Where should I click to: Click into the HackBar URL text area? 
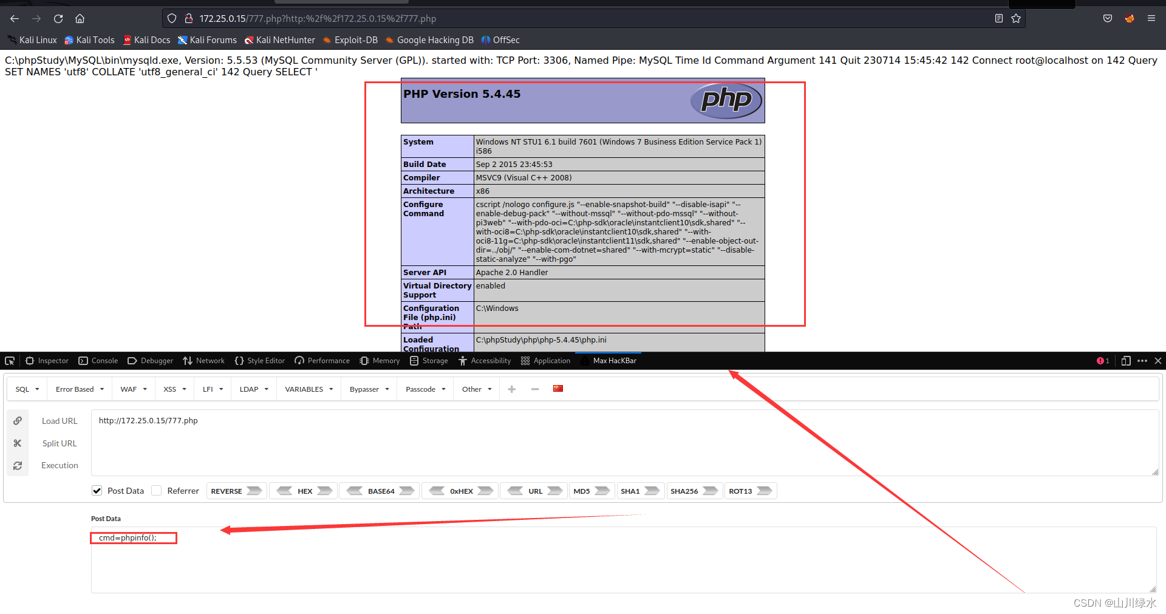pyautogui.click(x=625, y=443)
